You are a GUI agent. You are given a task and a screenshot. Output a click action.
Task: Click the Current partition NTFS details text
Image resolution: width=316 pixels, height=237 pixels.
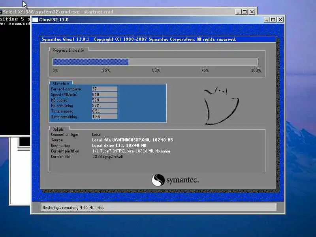[x=131, y=151]
